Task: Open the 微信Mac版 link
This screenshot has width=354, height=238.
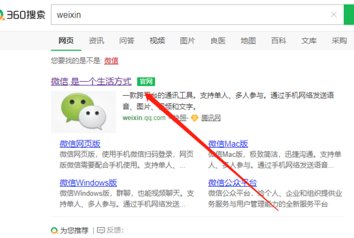Action: point(228,144)
